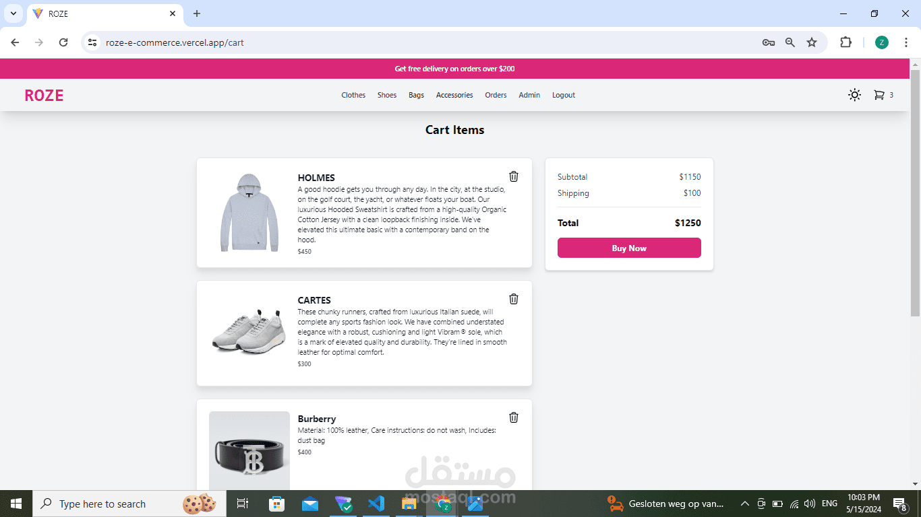The image size is (921, 517).
Task: Open the Admin page
Action: [529, 95]
